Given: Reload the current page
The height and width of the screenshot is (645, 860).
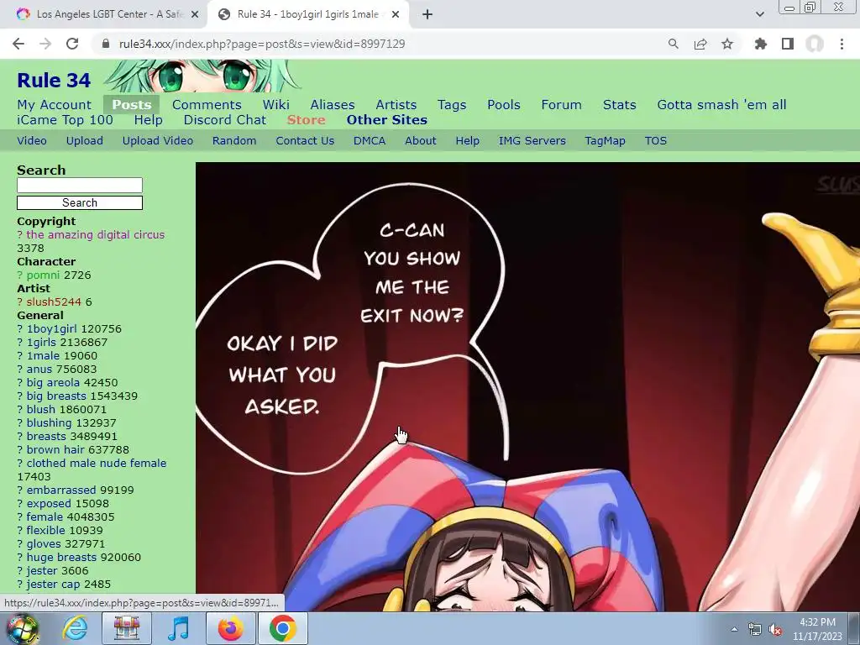Looking at the screenshot, I should pos(72,44).
